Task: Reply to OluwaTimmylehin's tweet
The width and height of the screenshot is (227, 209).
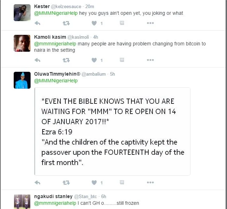Action: pos(38,183)
